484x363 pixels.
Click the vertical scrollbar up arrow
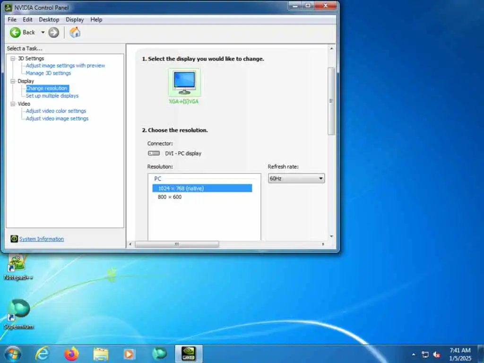331,49
